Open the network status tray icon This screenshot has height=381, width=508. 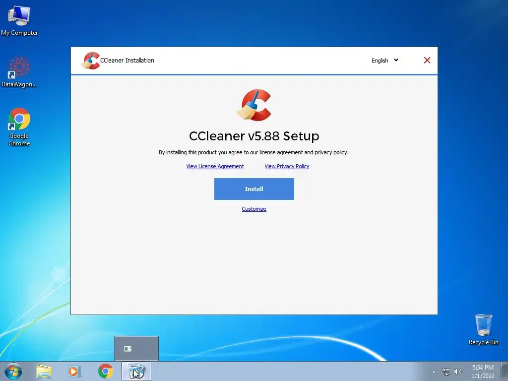click(446, 372)
